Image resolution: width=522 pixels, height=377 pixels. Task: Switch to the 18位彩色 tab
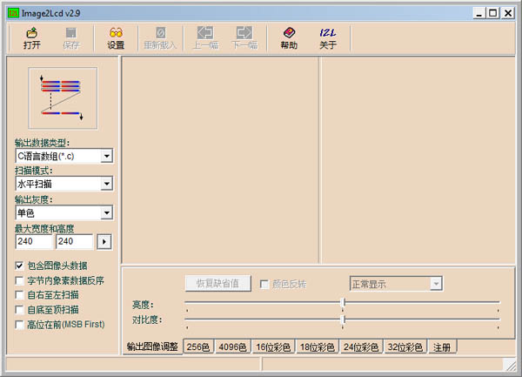tap(318, 347)
